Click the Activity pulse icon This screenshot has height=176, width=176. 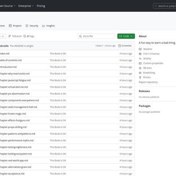click(x=140, y=59)
